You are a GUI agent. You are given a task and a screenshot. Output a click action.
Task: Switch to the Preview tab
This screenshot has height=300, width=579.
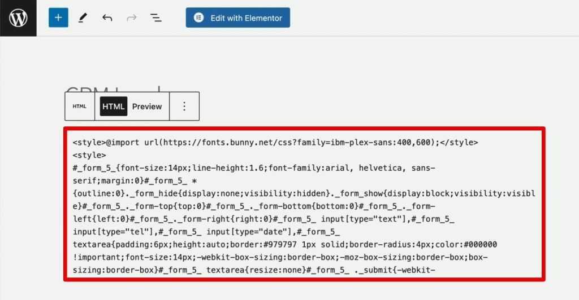(147, 107)
